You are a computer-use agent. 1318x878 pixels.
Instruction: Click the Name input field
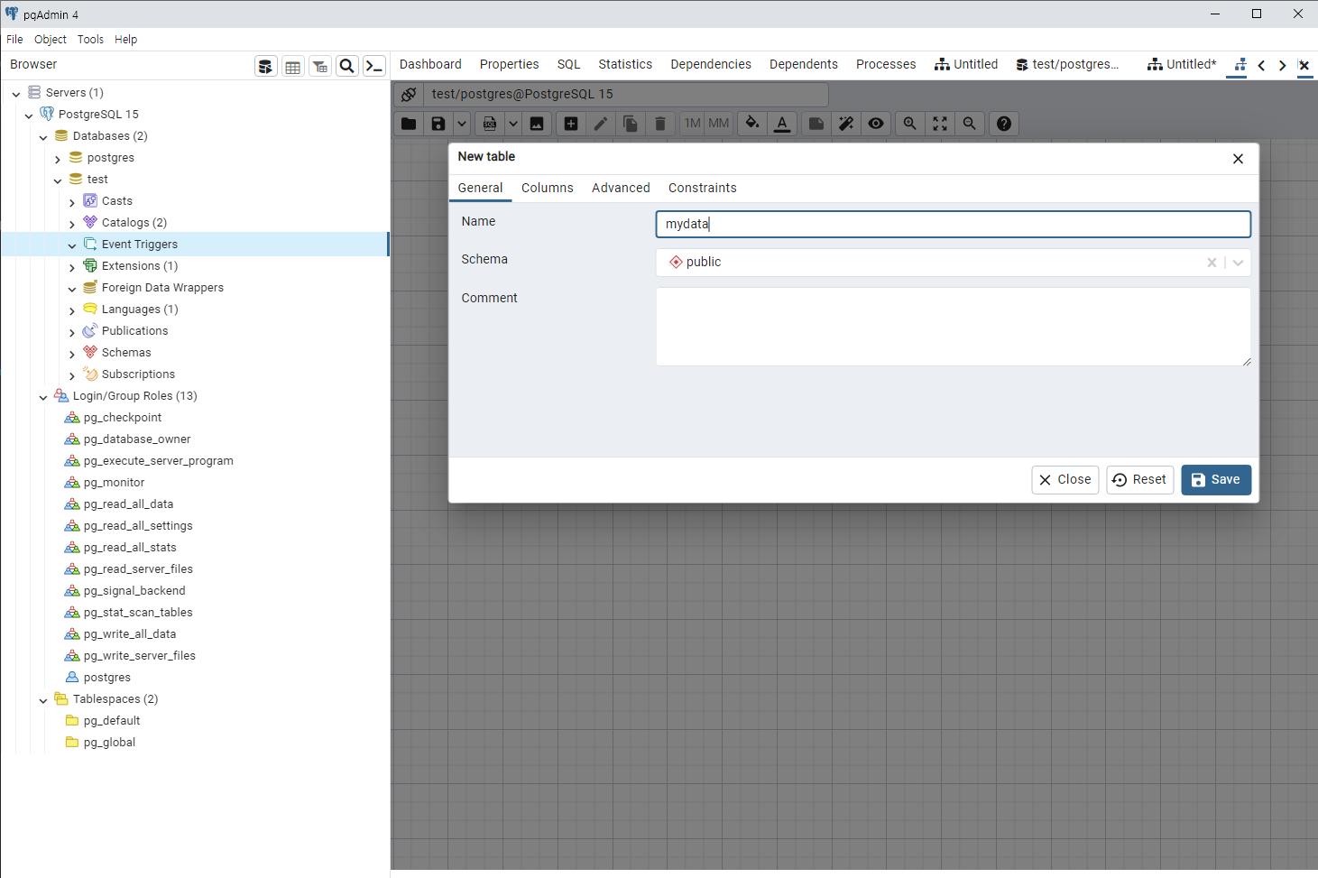point(953,224)
